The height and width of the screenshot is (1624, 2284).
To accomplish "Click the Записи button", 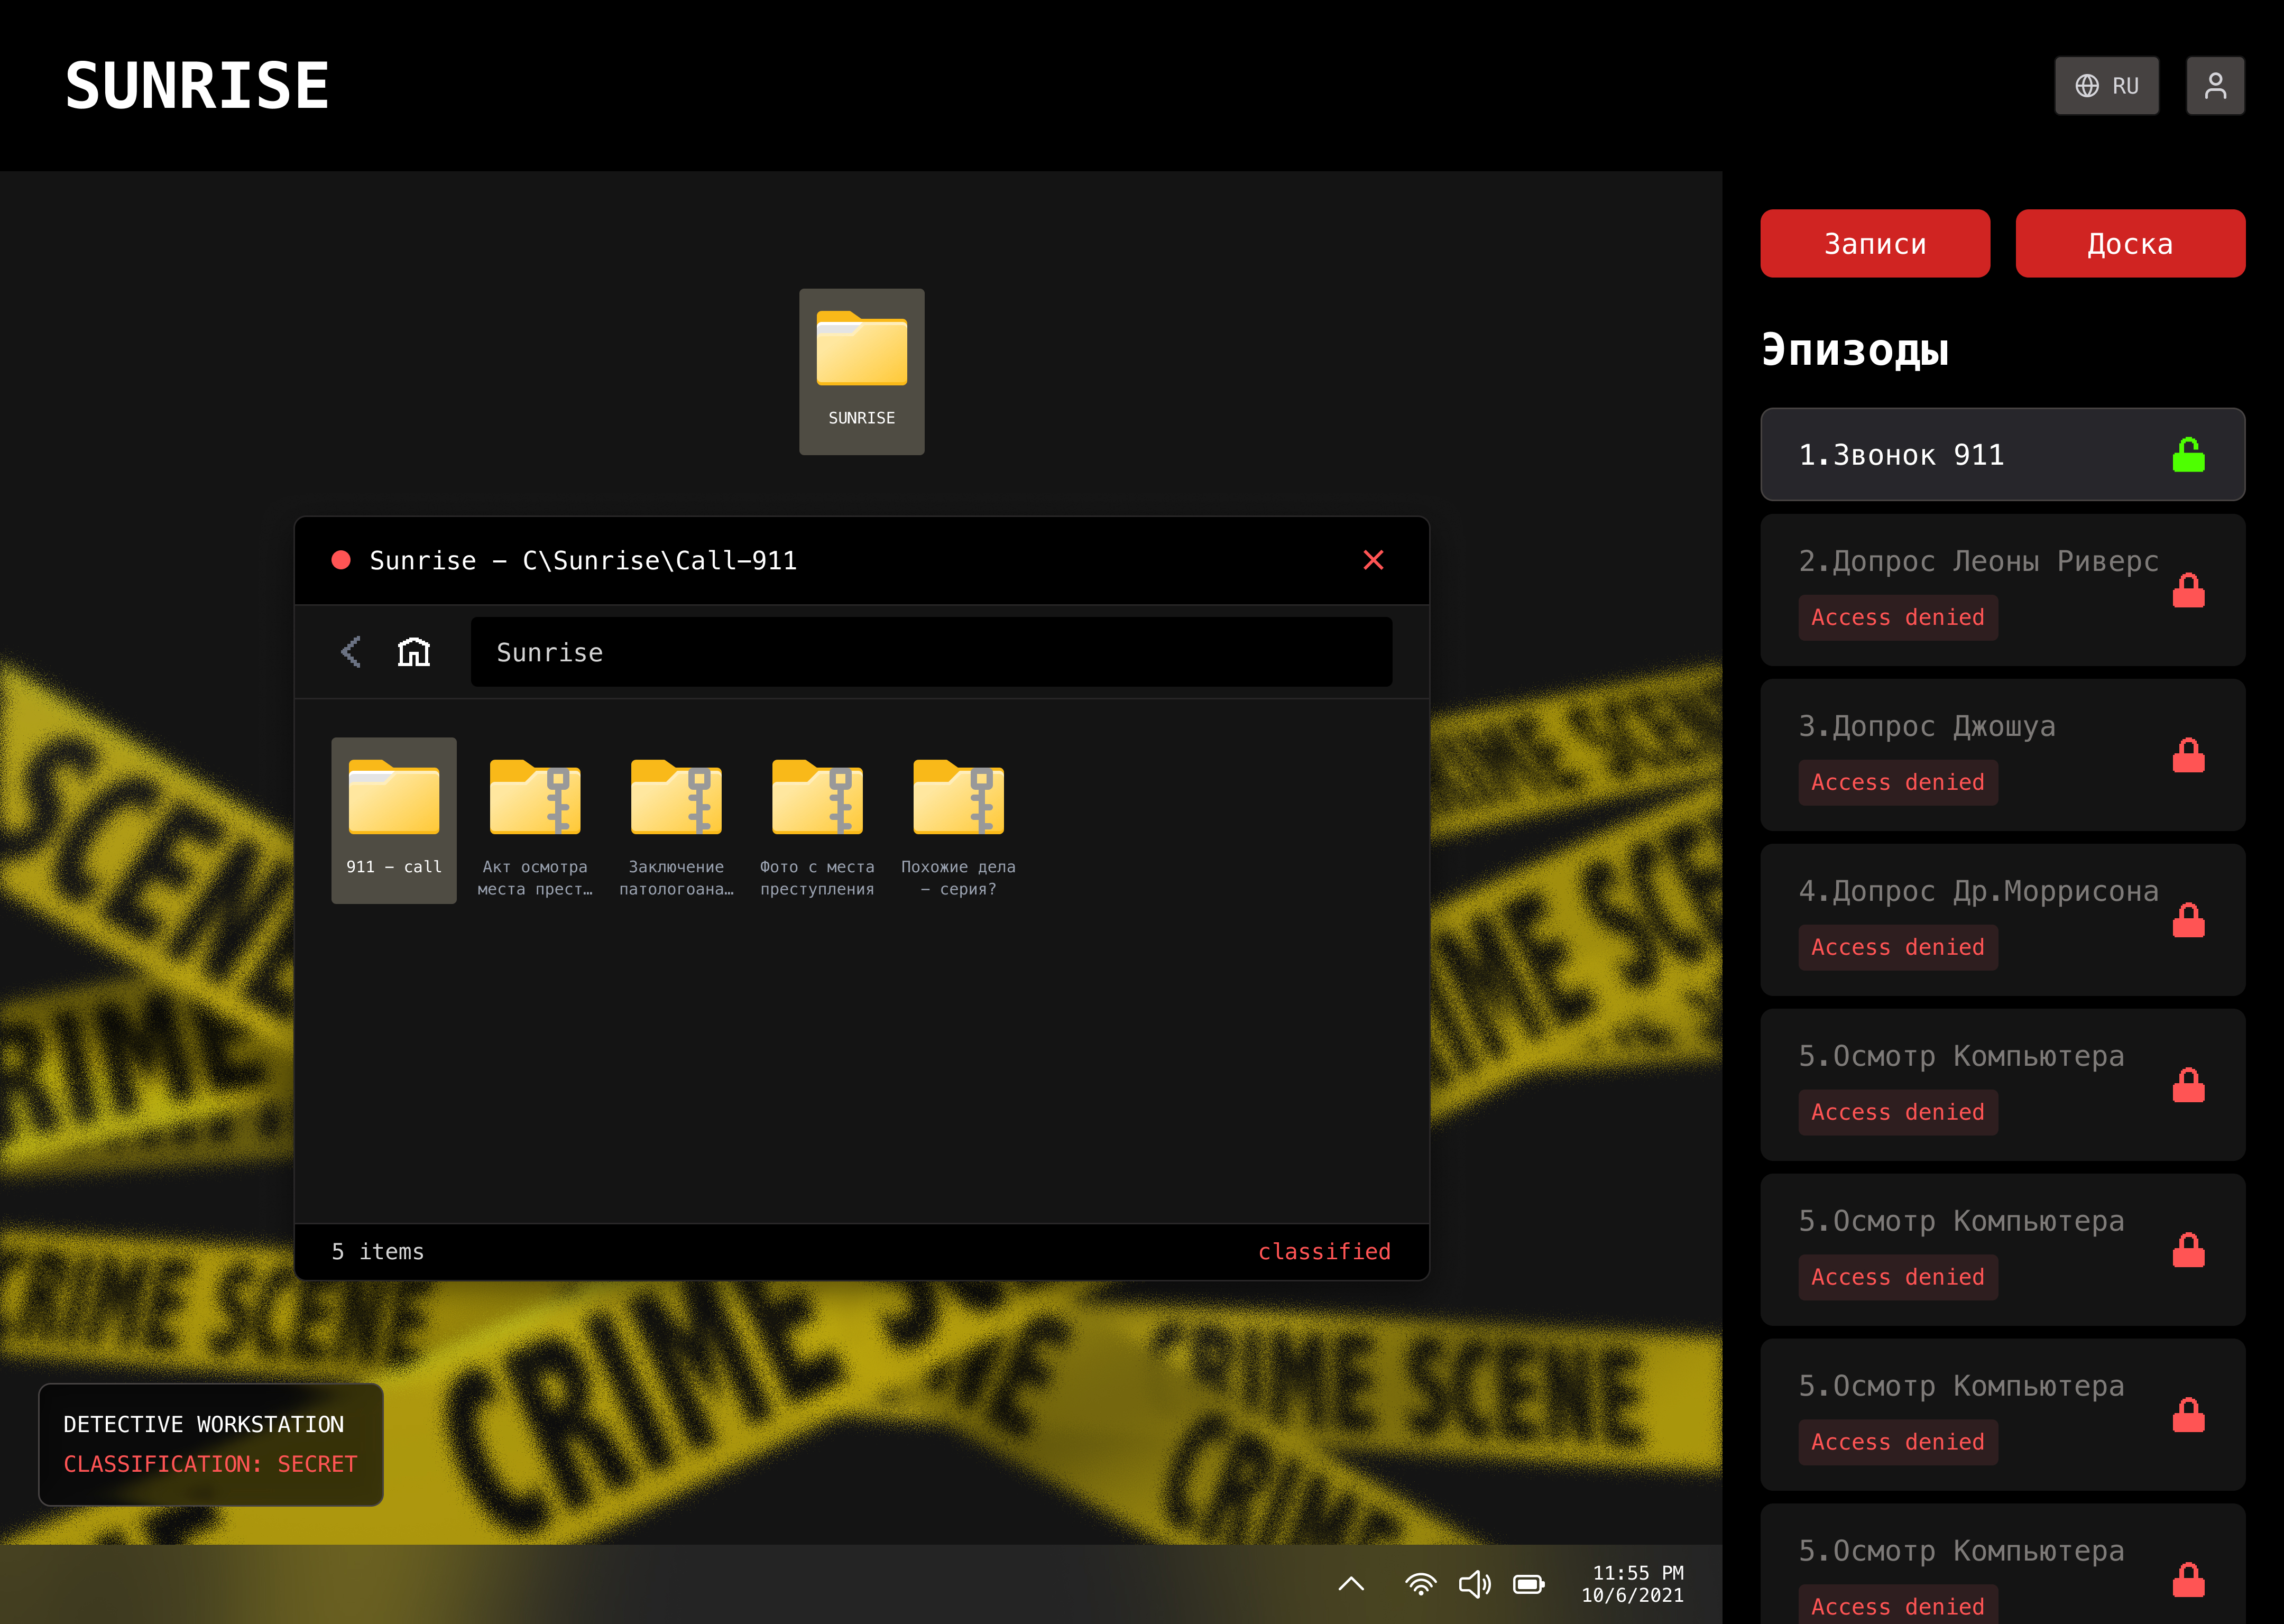I will (x=1874, y=243).
